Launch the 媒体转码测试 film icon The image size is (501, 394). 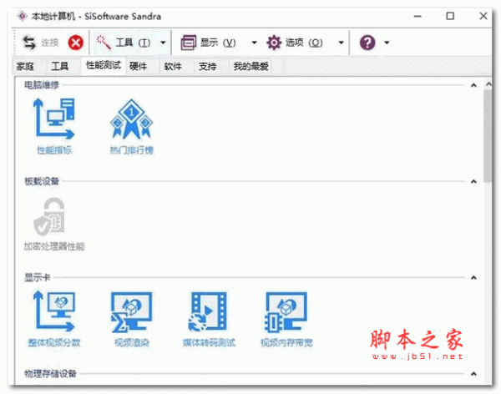(x=207, y=311)
